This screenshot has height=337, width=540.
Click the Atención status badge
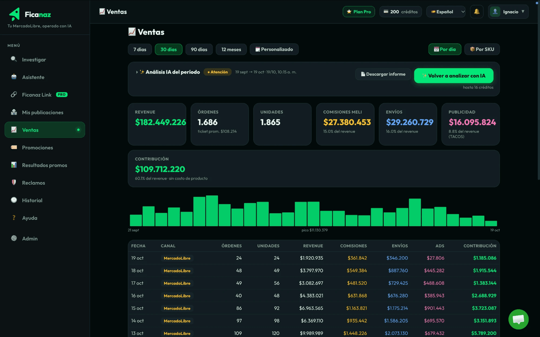tap(218, 72)
